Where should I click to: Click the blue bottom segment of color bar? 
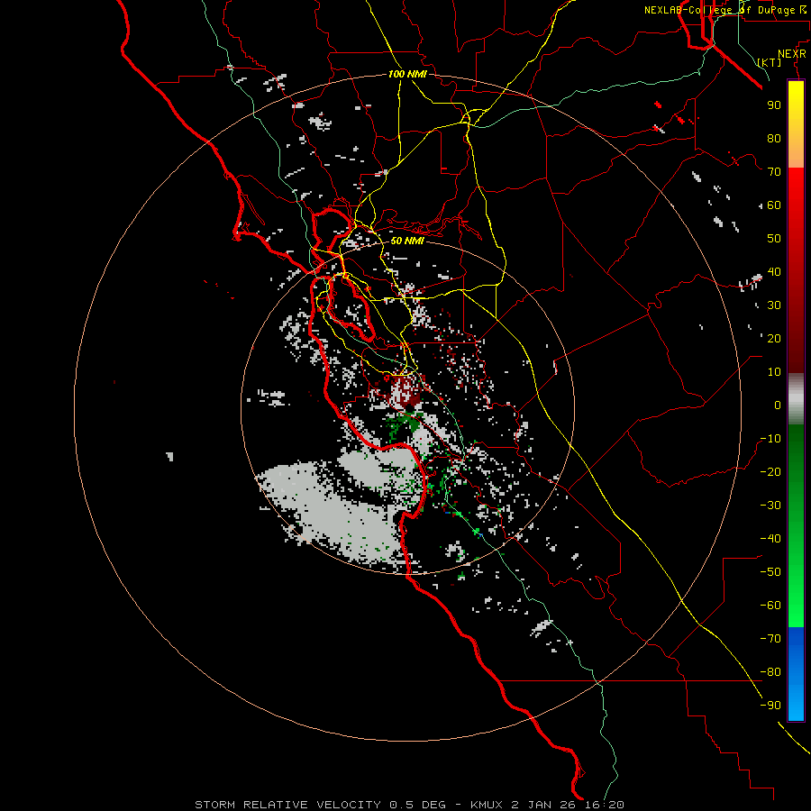[x=796, y=674]
